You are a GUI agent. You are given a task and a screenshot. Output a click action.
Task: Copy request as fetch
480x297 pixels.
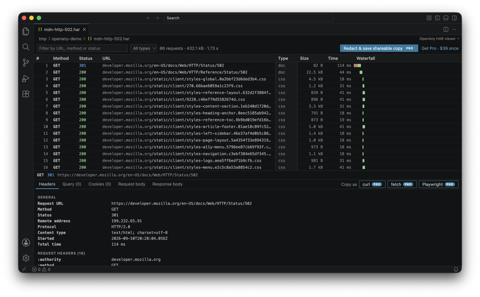[402, 184]
